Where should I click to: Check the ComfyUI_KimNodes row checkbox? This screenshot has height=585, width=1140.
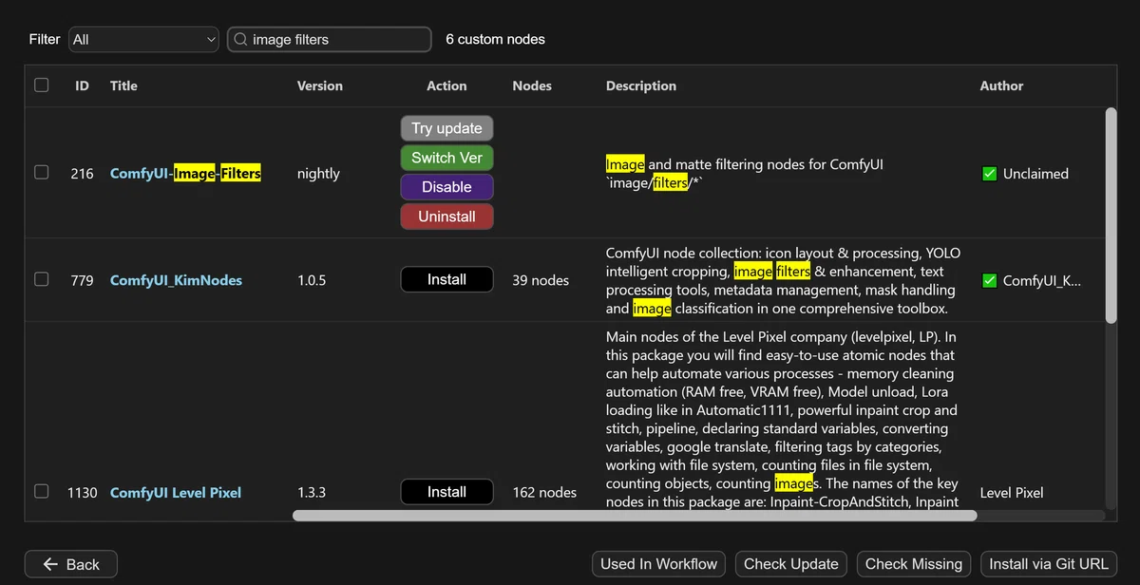coord(41,279)
